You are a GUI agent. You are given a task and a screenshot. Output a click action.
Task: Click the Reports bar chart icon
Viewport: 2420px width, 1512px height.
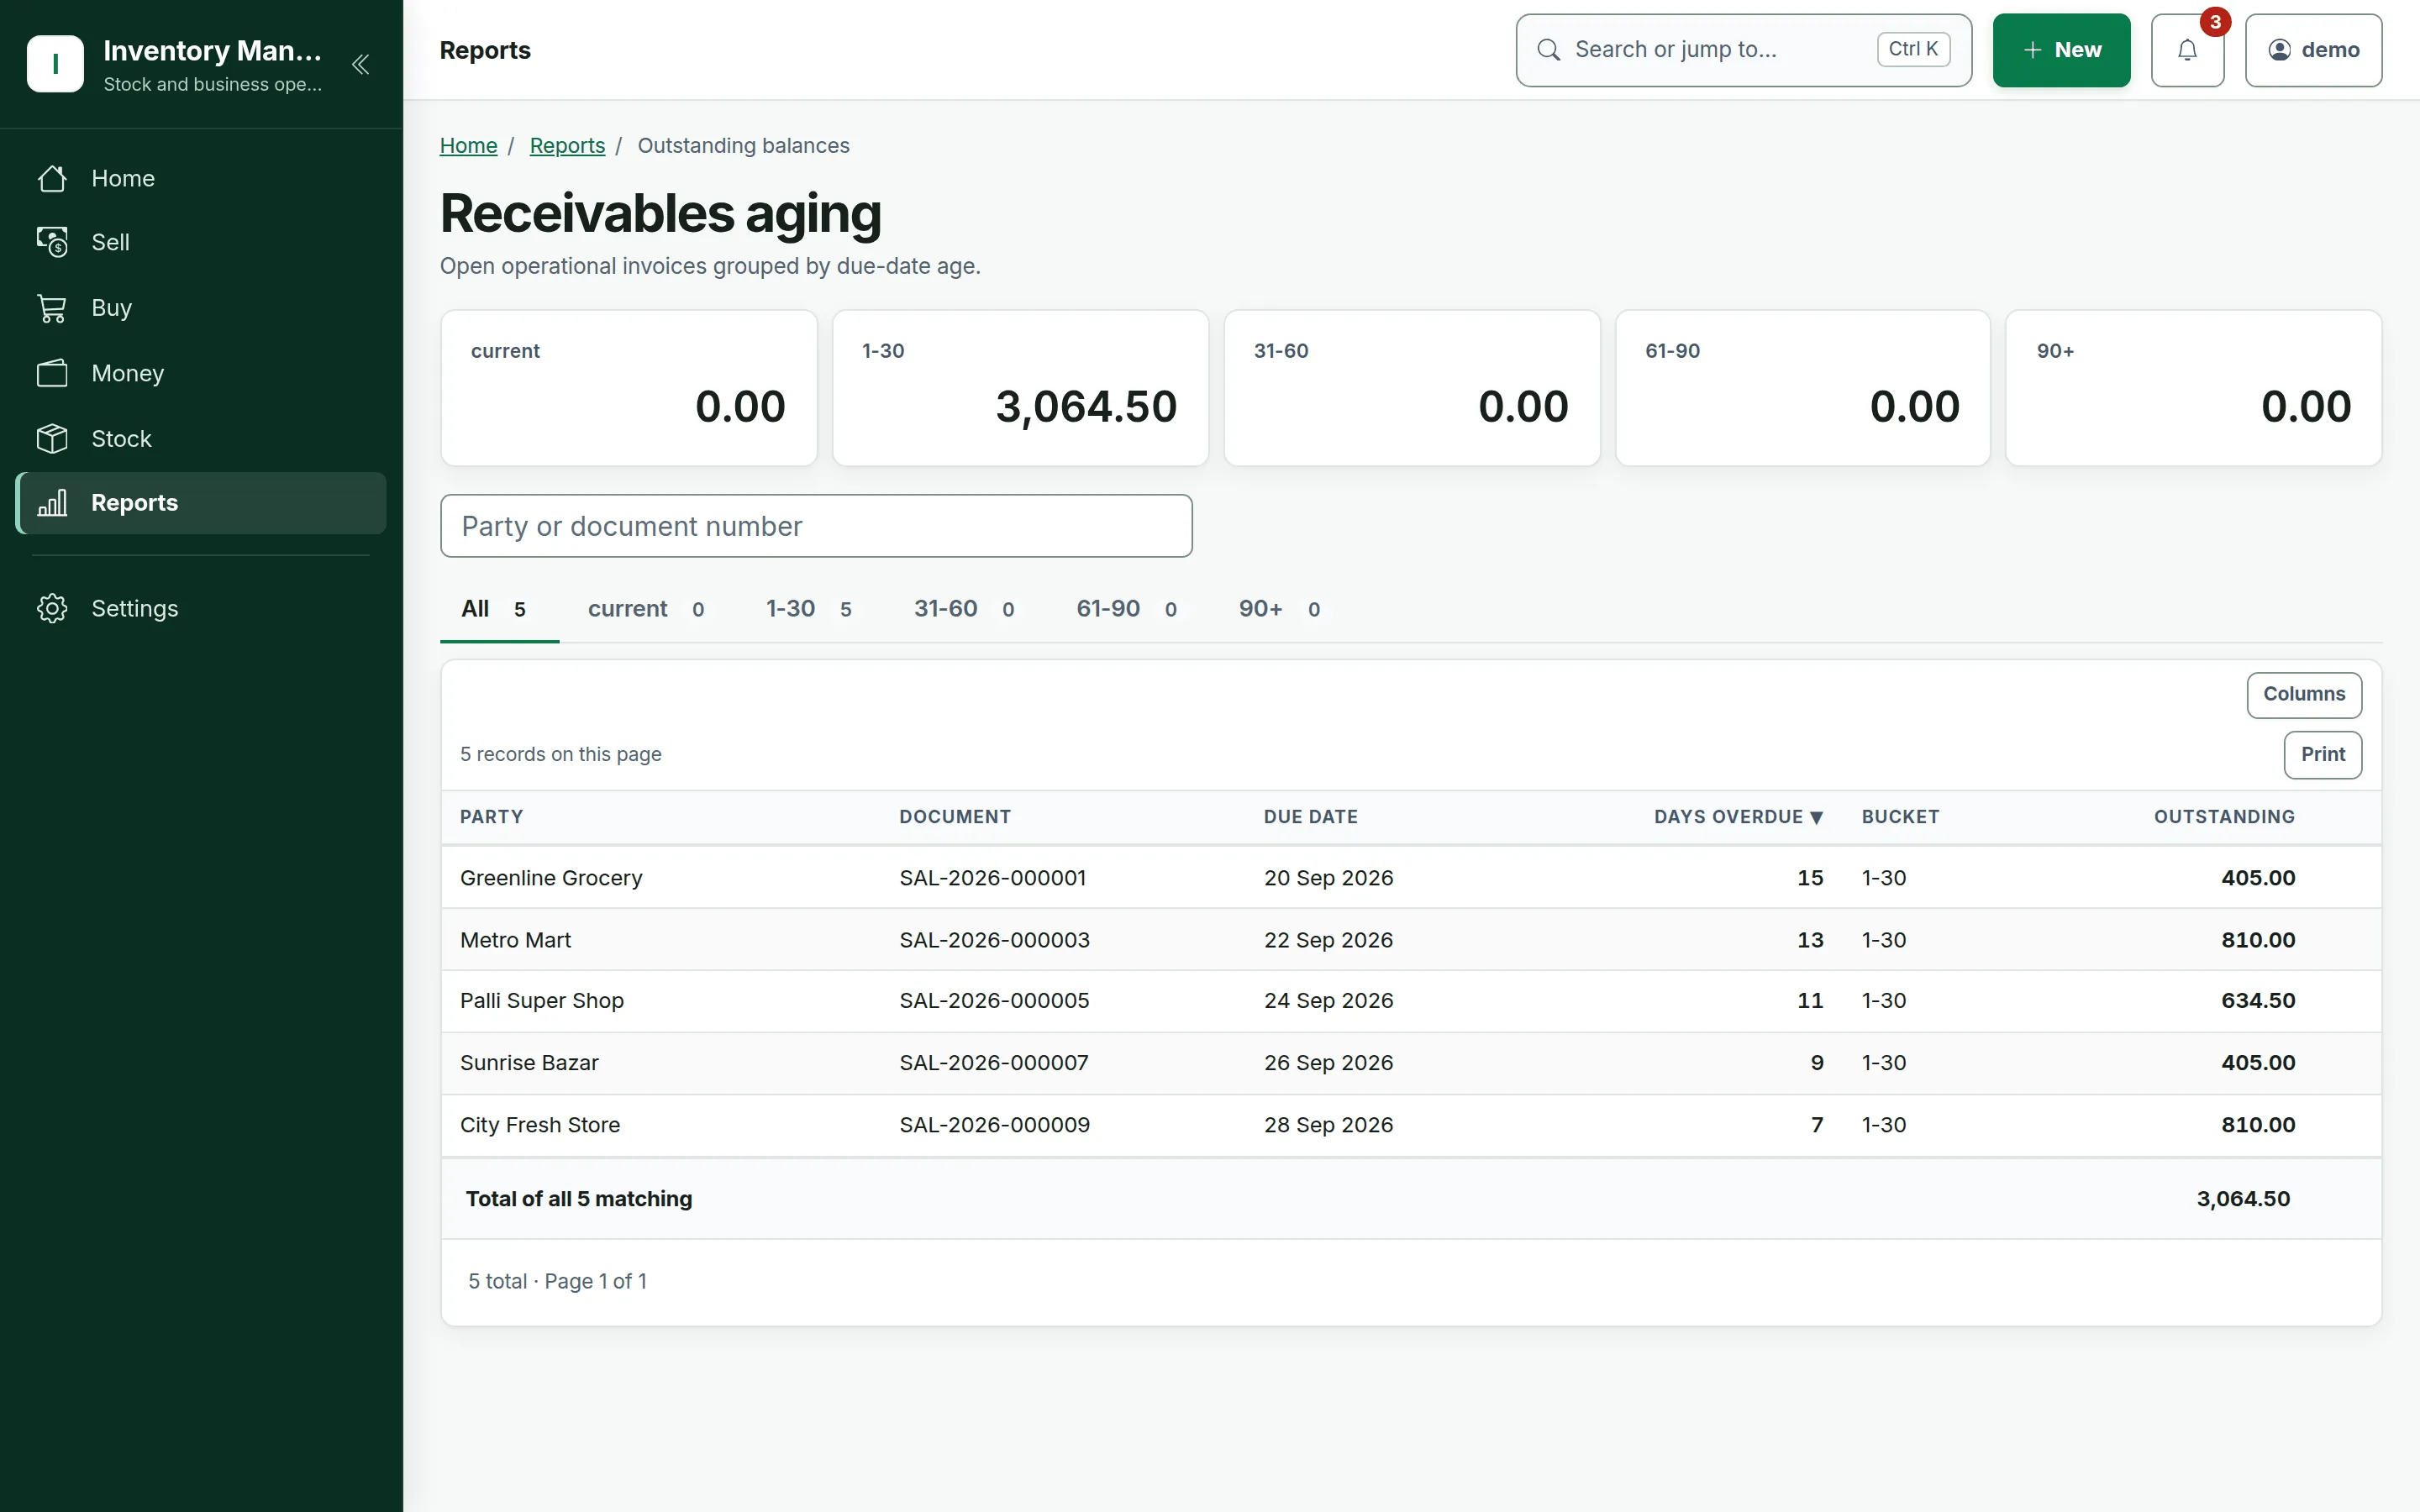[52, 503]
